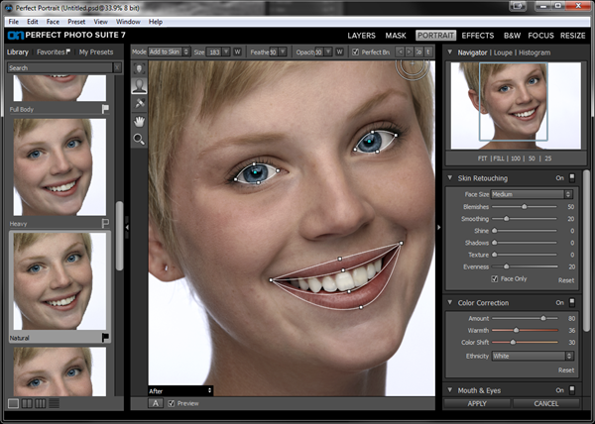
Task: Toggle the Perfect Brush checkbox
Action: coord(357,51)
